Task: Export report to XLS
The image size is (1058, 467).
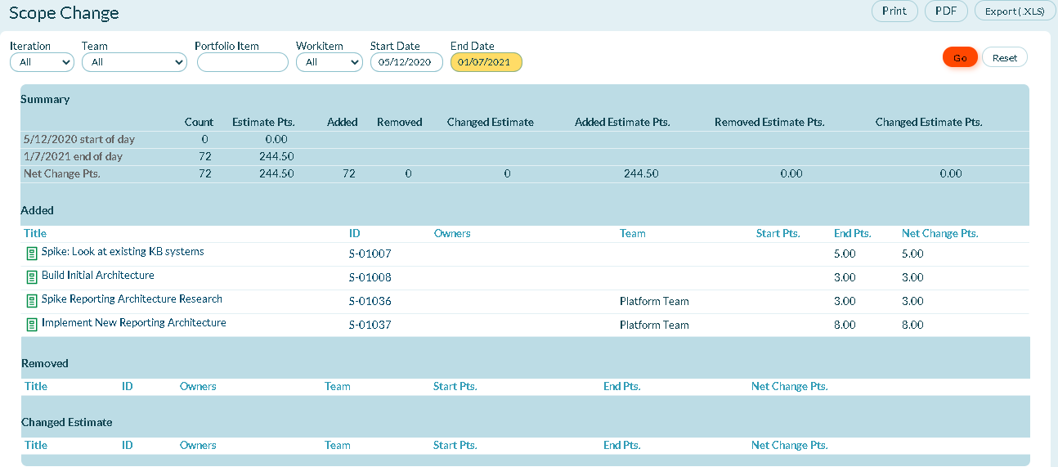Action: 1012,11
